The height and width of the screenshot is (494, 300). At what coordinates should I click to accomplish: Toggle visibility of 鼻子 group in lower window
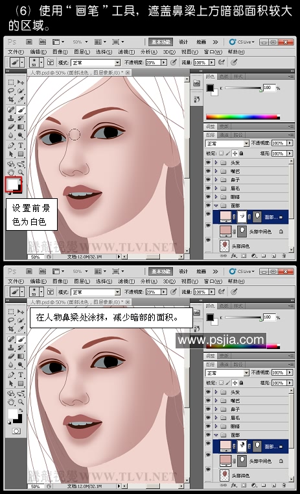tap(208, 409)
